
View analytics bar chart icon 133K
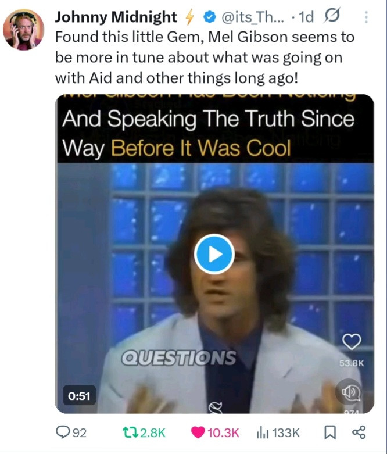262,433
